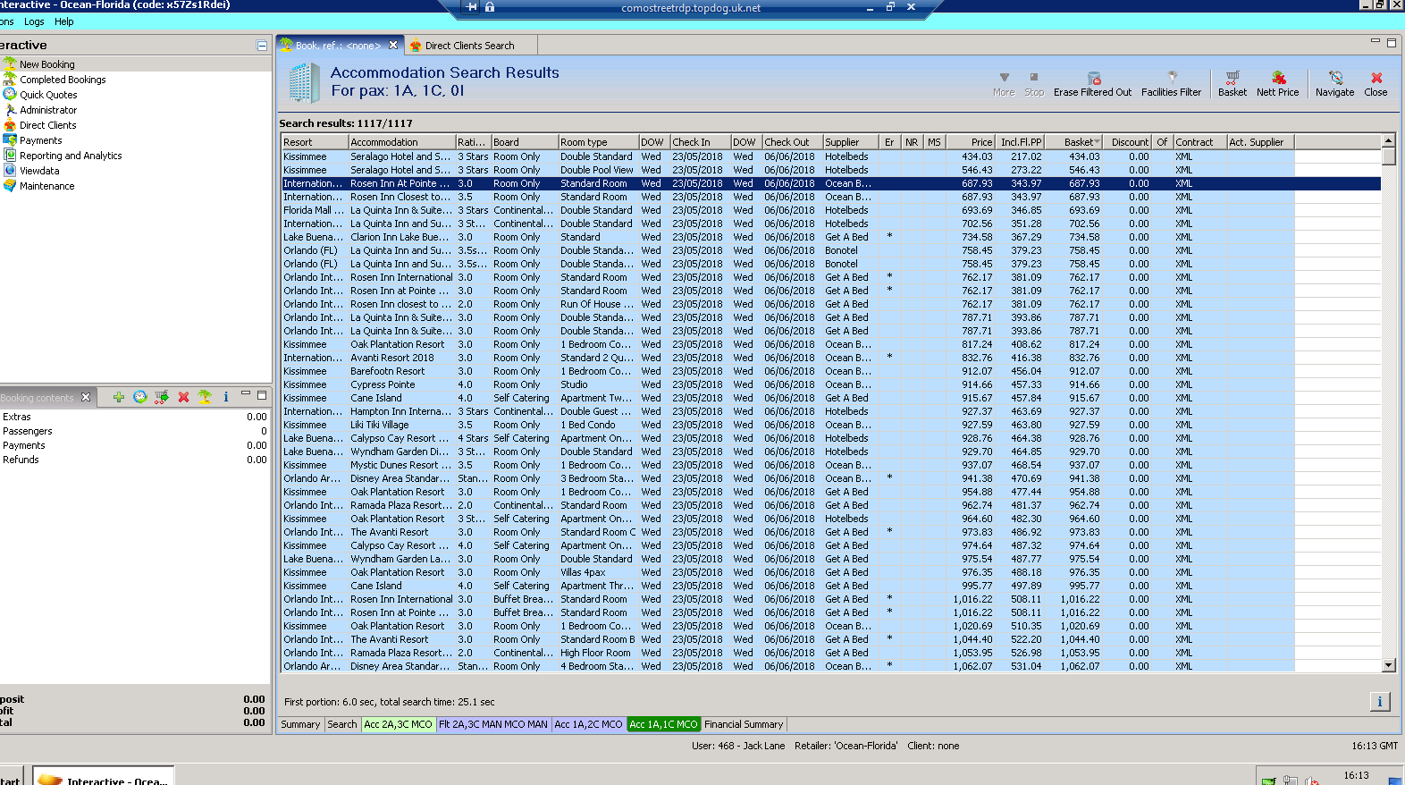Open the Help menu
Image resolution: width=1405 pixels, height=785 pixels.
pos(64,21)
